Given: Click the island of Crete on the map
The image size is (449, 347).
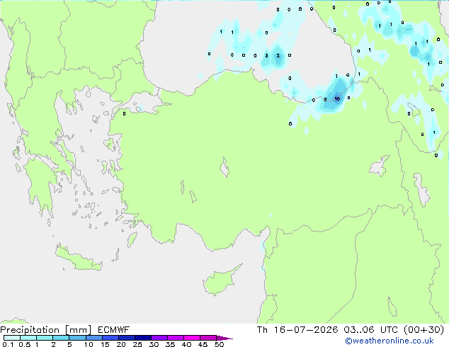Looking at the screenshot, I should [x=78, y=258].
